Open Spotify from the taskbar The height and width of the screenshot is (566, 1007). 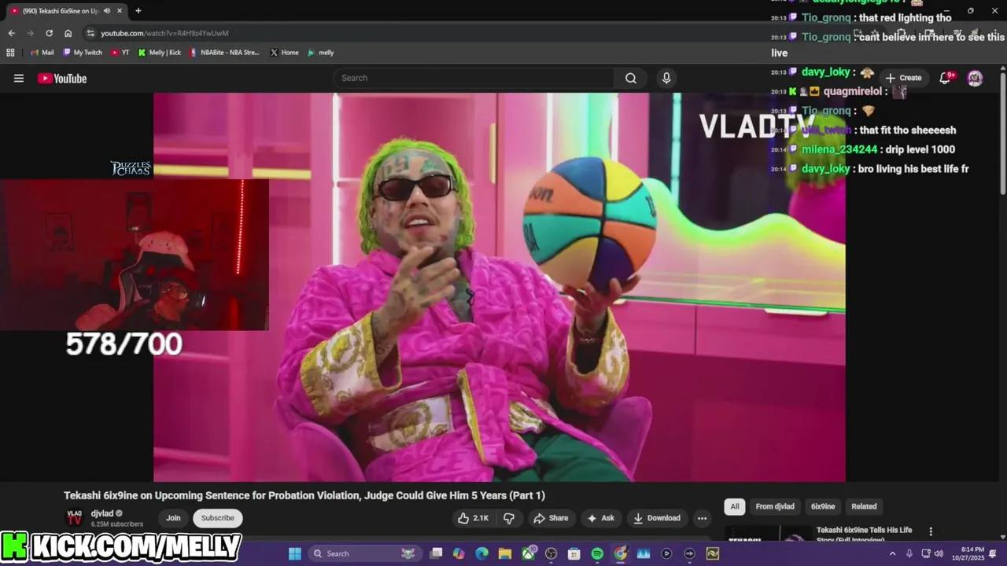pos(597,553)
